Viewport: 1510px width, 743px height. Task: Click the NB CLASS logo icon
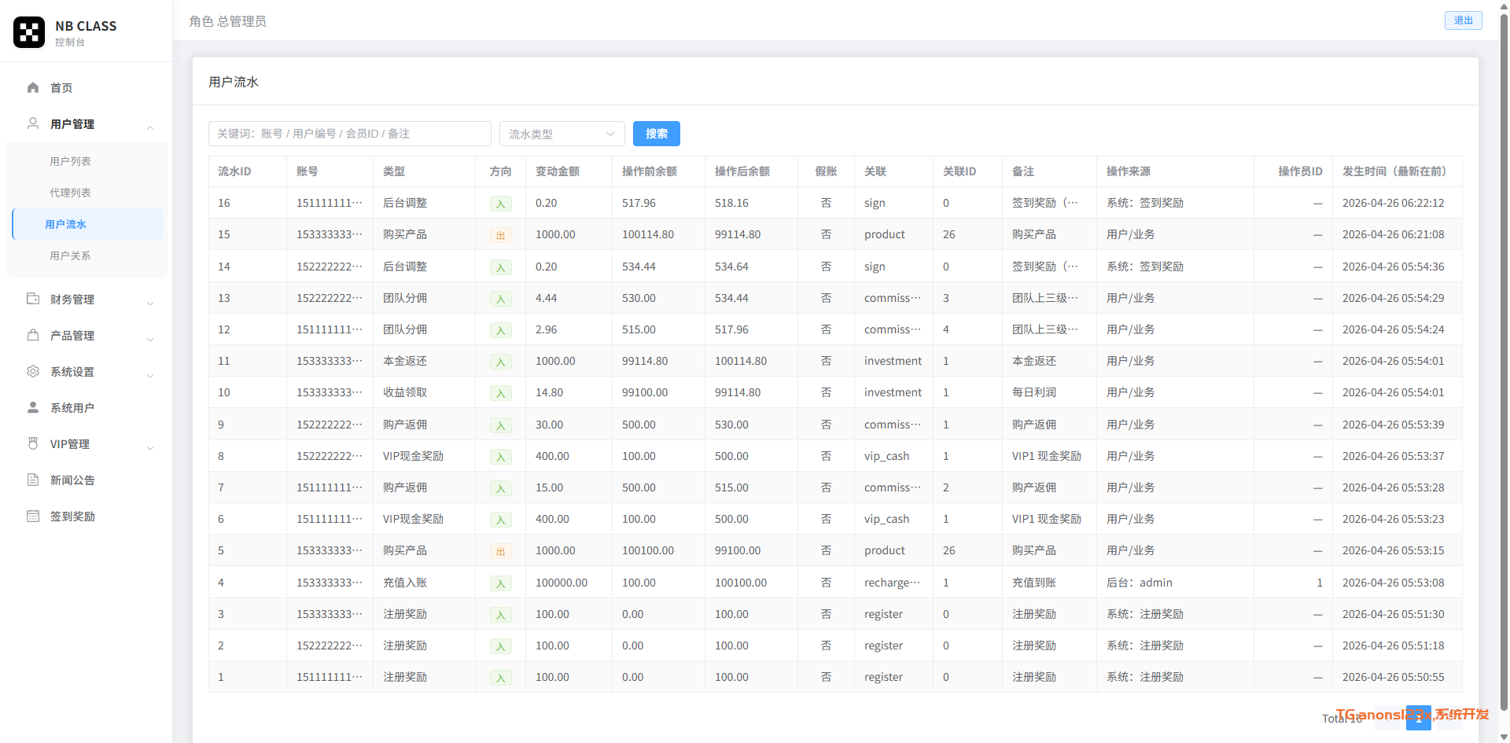(29, 32)
